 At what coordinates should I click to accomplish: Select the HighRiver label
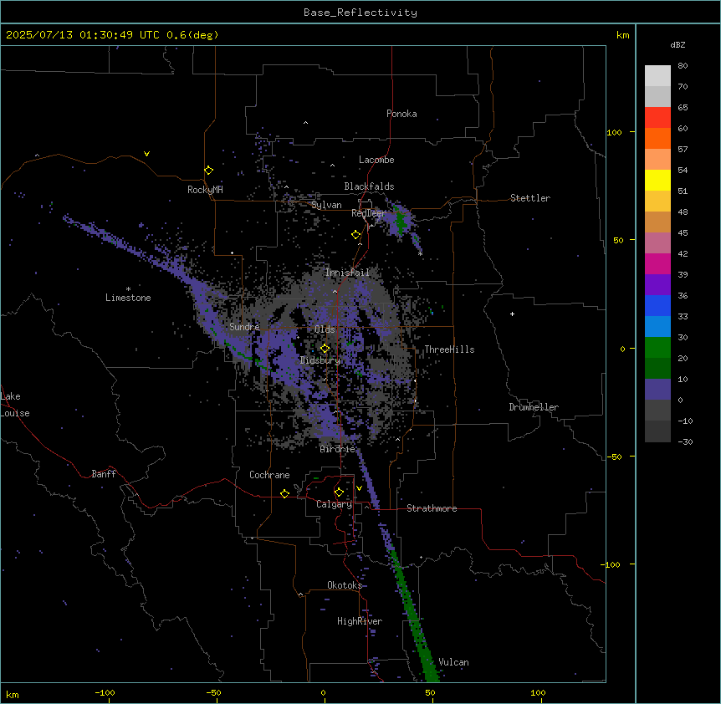[360, 621]
